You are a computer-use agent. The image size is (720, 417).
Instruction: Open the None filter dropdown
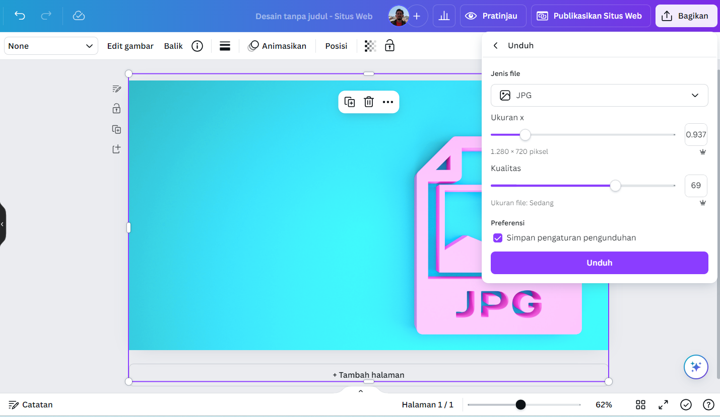tap(51, 46)
